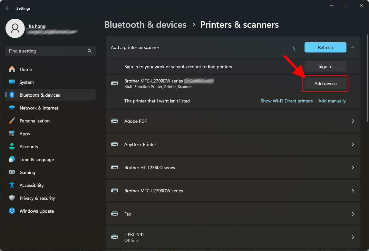Open the AnyDesk Printer chevron
Screen dimensions: 369x251
(x=353, y=144)
